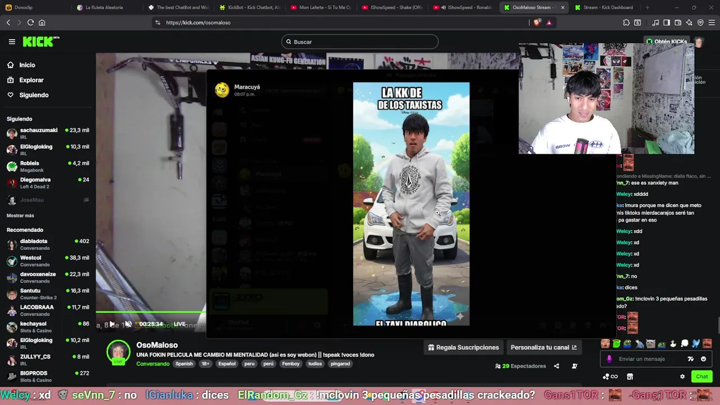Screen dimensions: 720x405
Task: Pick the crying cat quick emote
Action: 650,344
